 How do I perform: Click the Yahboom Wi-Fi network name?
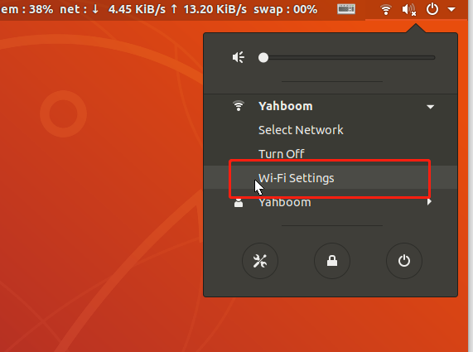[285, 106]
